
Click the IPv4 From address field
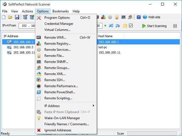tap(27, 26)
